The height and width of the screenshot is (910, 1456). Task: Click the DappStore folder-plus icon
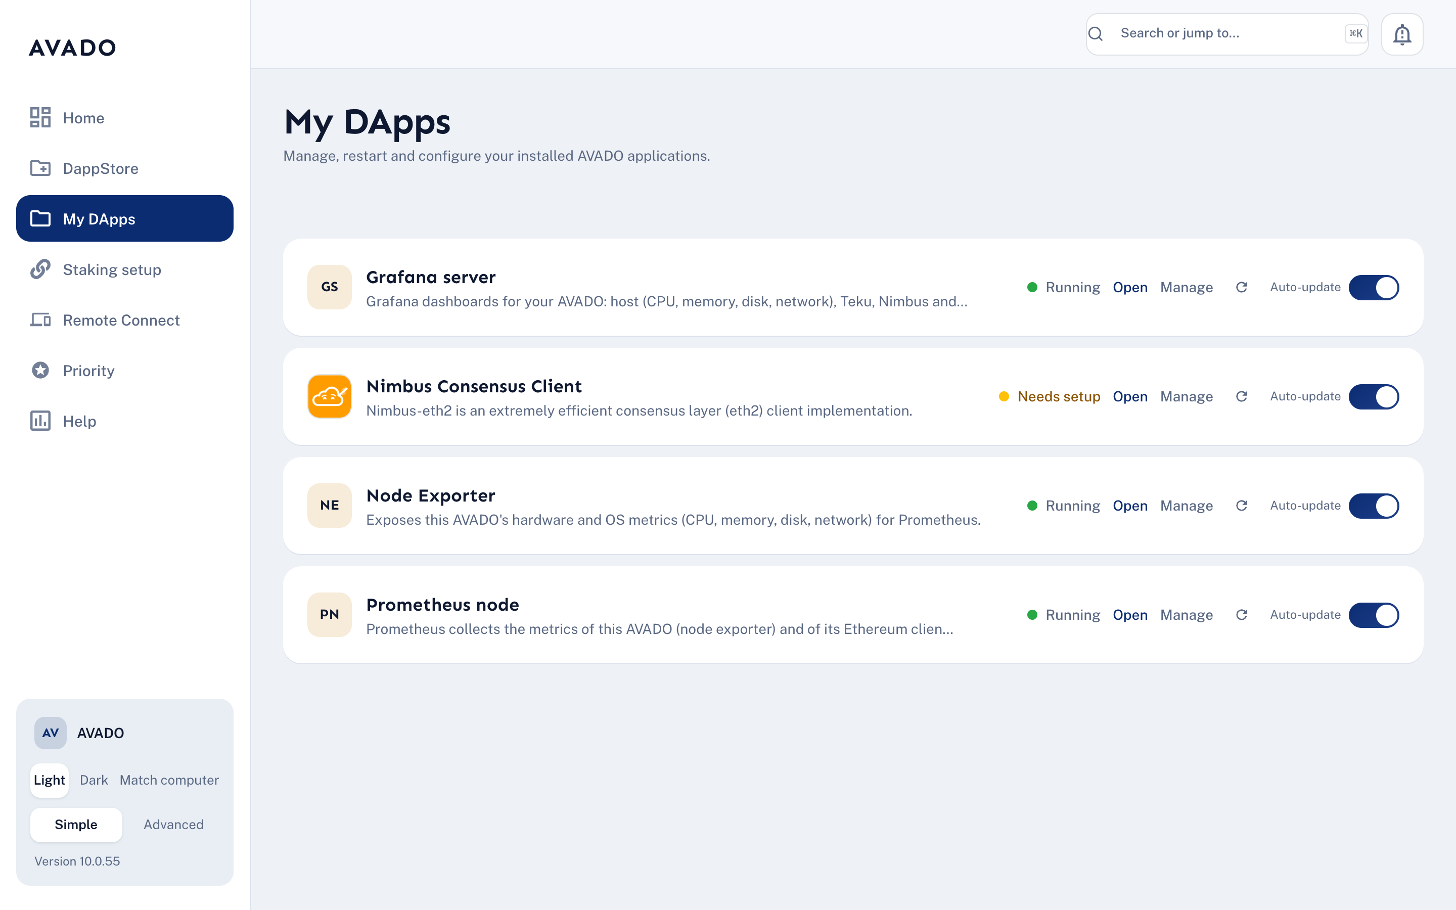pyautogui.click(x=40, y=168)
